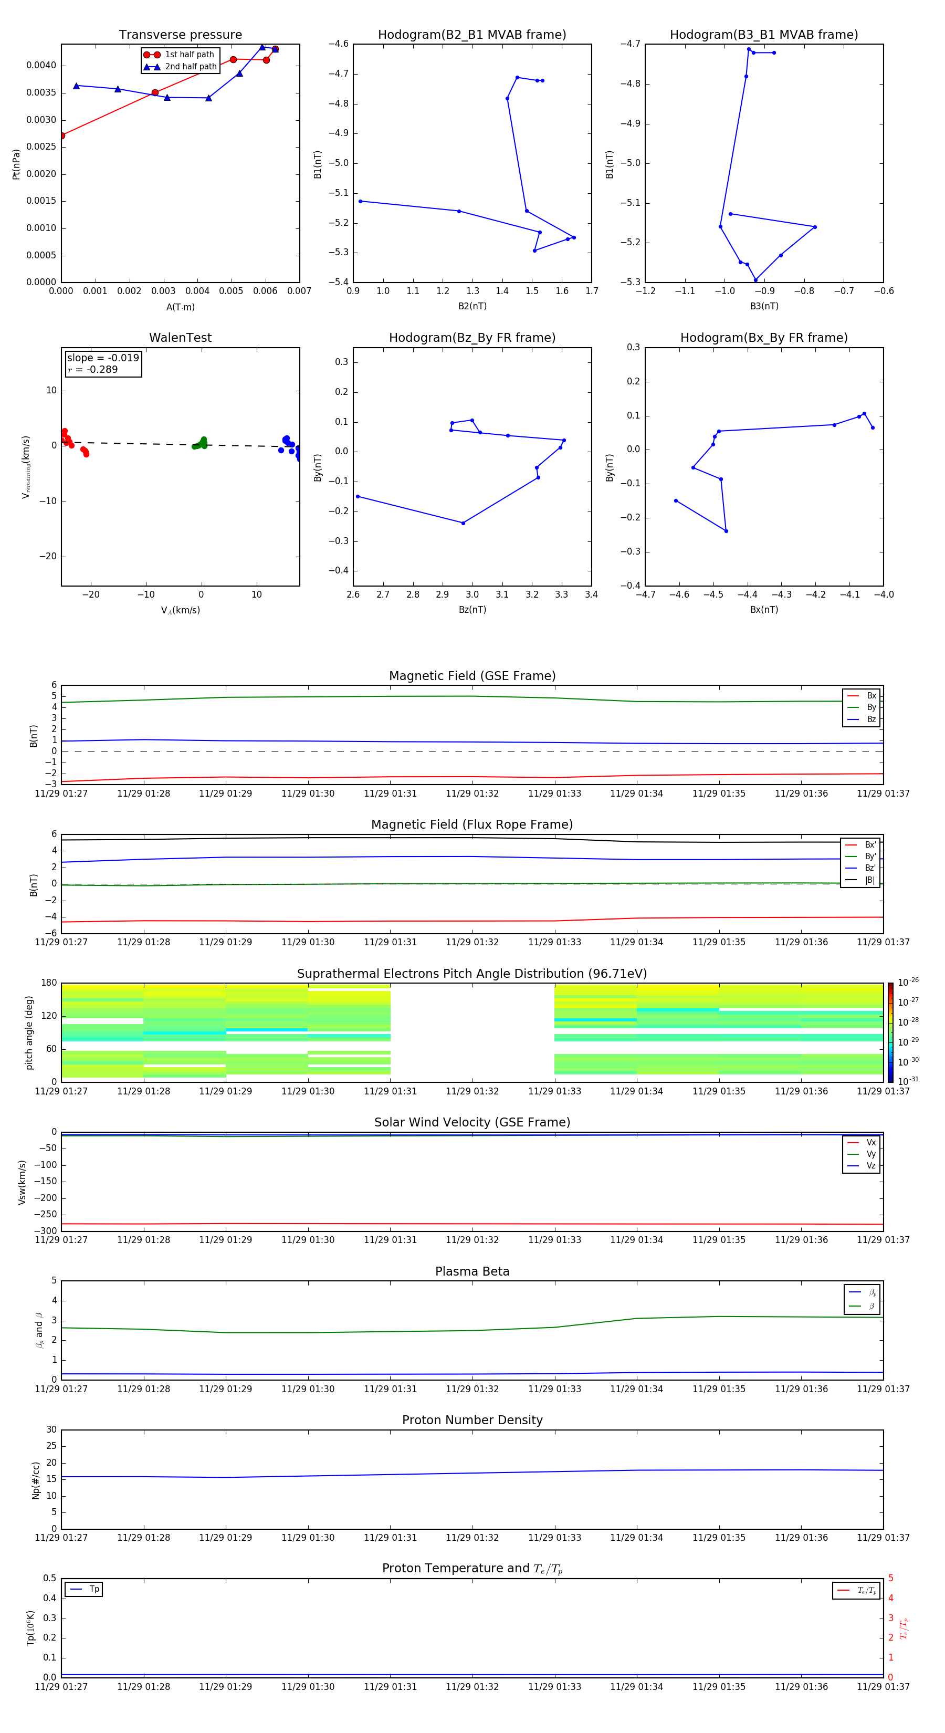The height and width of the screenshot is (1733, 945).
Task: Select the |B| entry in Flux Rope legend
Action: click(860, 880)
